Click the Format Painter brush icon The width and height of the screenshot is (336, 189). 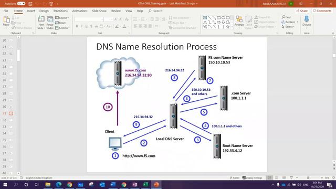[13, 28]
